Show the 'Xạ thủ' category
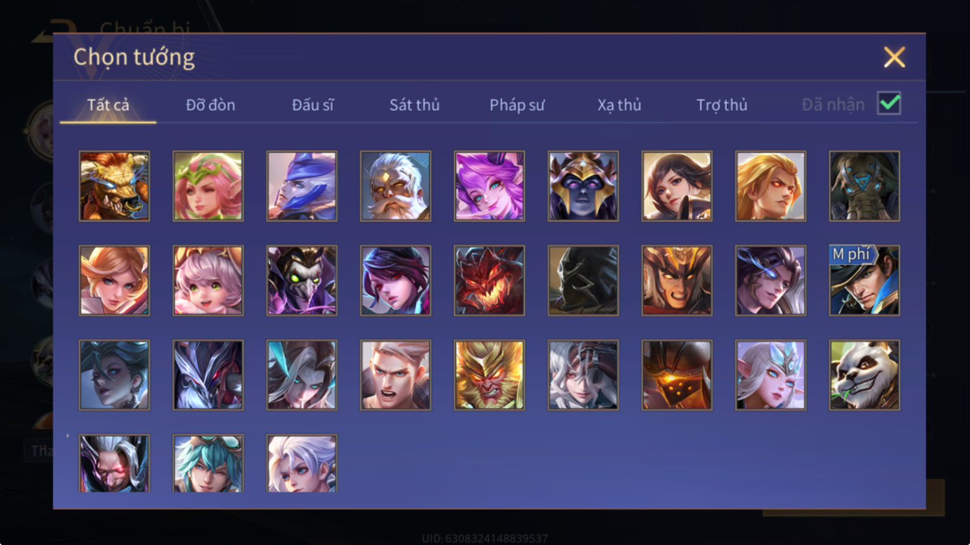970x545 pixels. [x=619, y=105]
